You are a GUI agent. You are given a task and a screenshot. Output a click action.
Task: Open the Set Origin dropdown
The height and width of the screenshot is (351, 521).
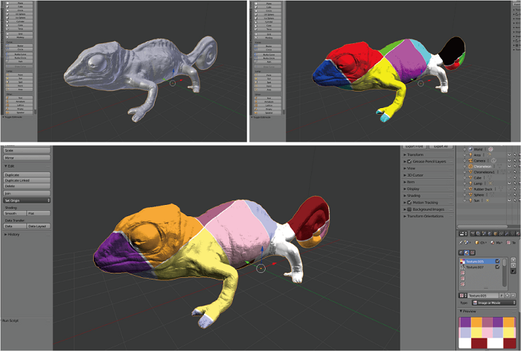[x=27, y=200]
